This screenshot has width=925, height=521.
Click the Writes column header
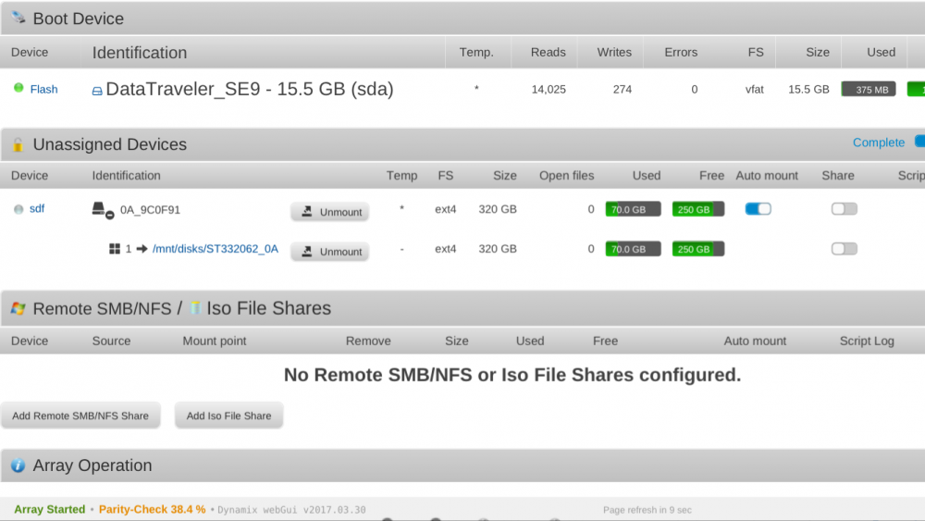click(614, 53)
